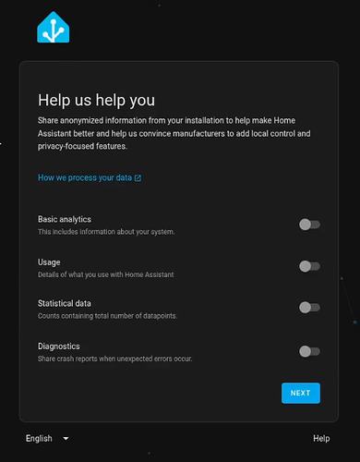Image resolution: width=360 pixels, height=462 pixels.
Task: Click the Usage option label
Action: point(49,262)
